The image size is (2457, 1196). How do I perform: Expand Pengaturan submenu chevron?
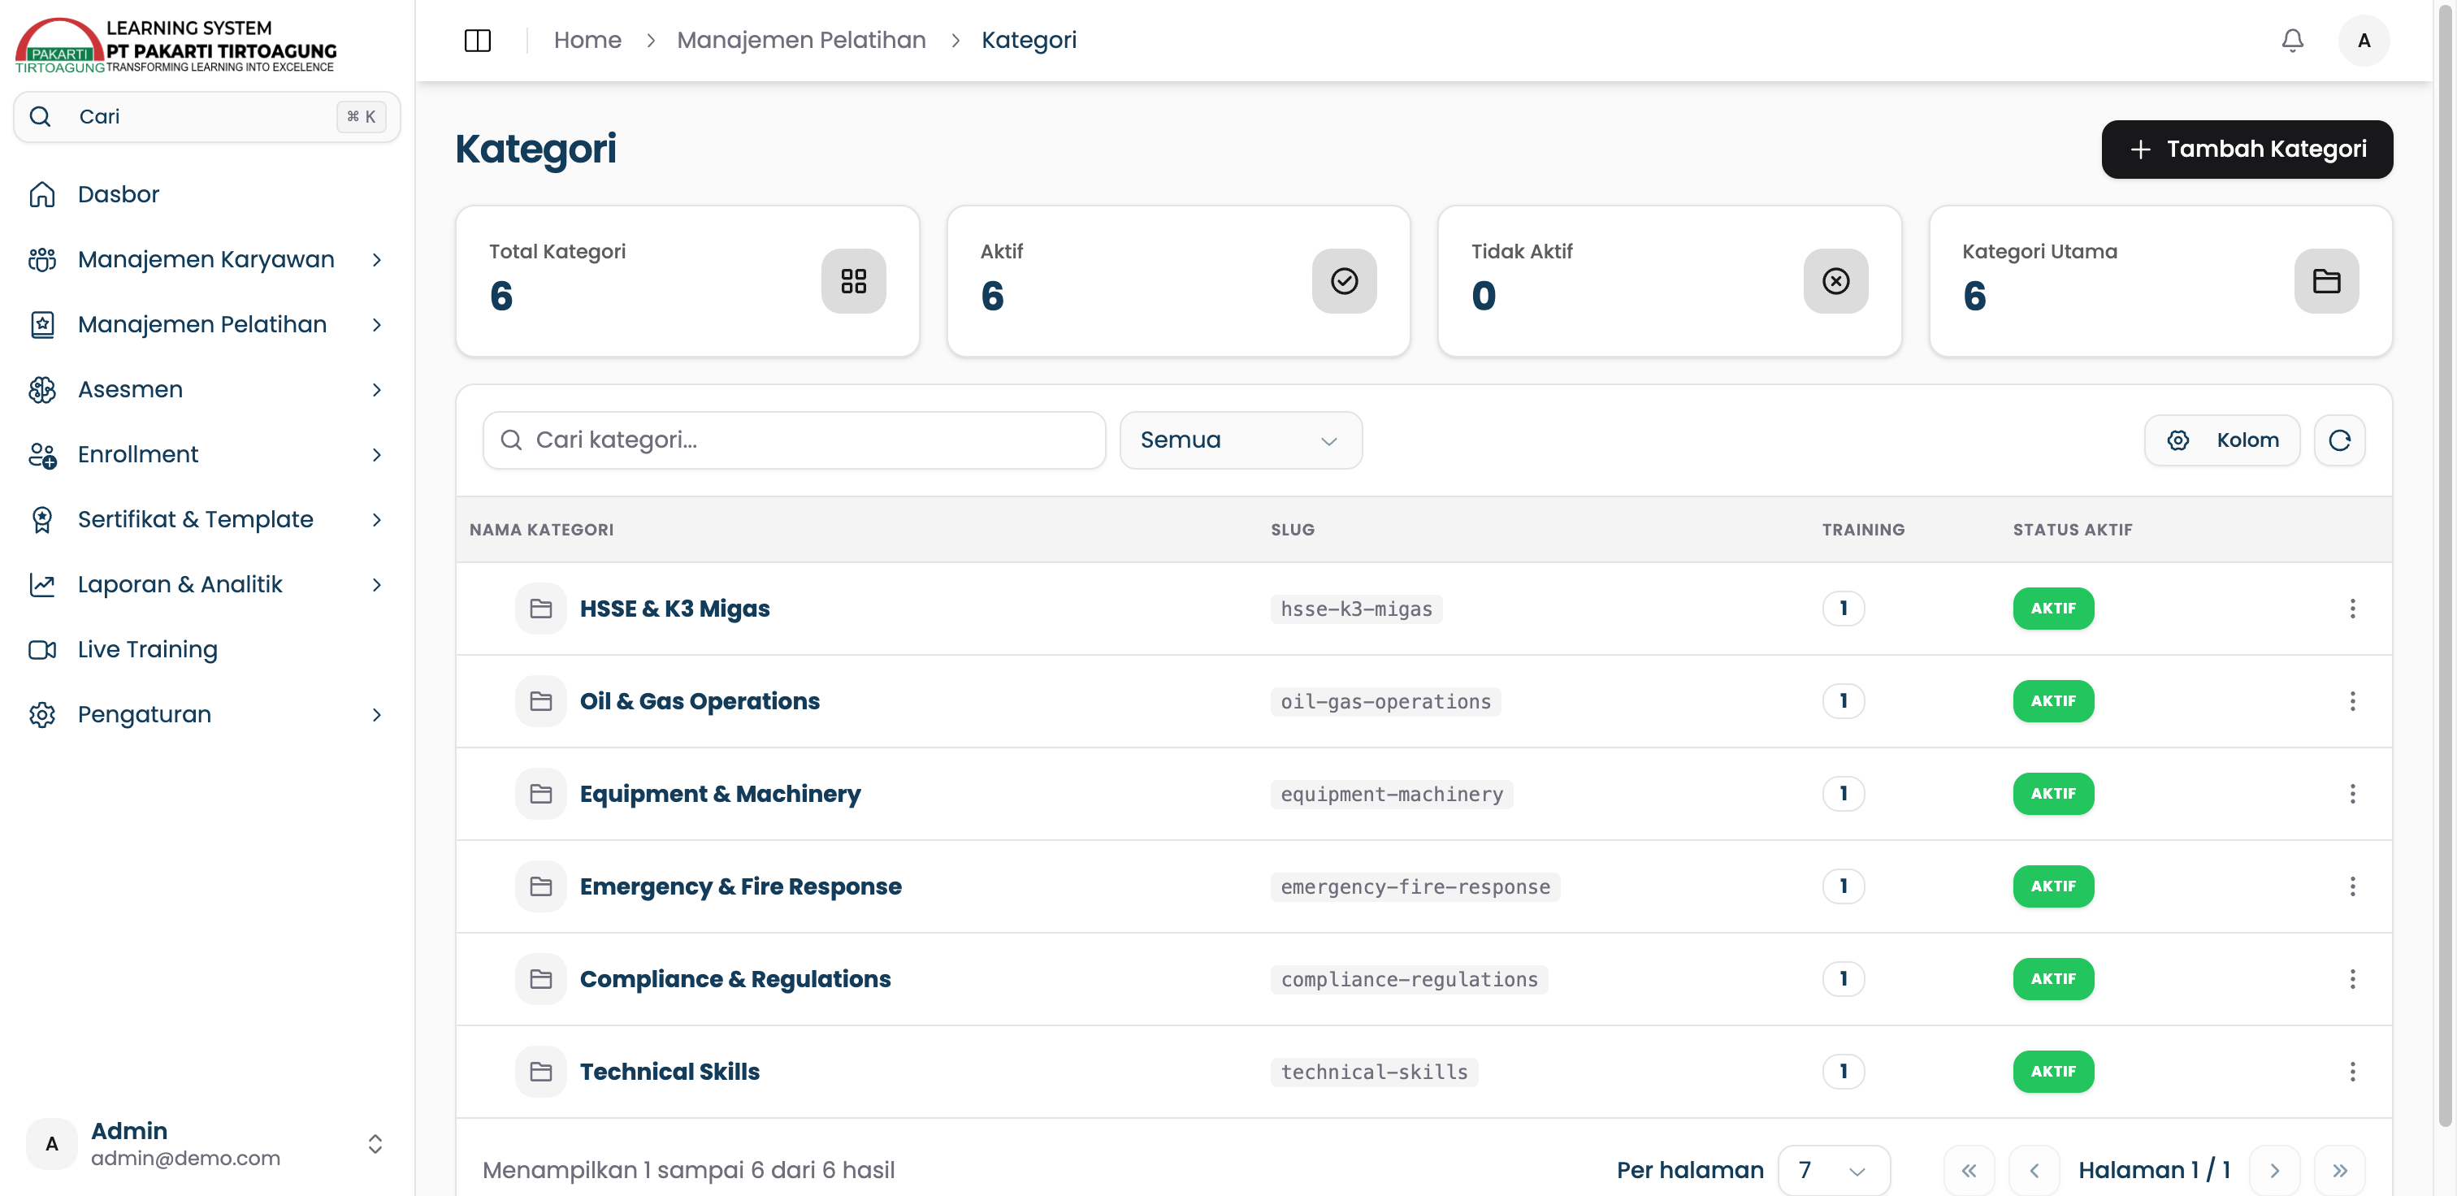[377, 713]
